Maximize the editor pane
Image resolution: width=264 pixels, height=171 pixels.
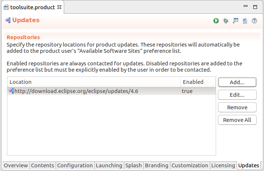point(255,7)
